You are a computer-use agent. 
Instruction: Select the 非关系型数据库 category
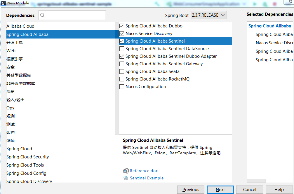tap(61, 83)
